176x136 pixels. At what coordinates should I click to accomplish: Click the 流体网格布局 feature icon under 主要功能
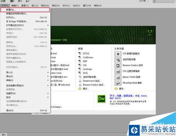coord(118,60)
